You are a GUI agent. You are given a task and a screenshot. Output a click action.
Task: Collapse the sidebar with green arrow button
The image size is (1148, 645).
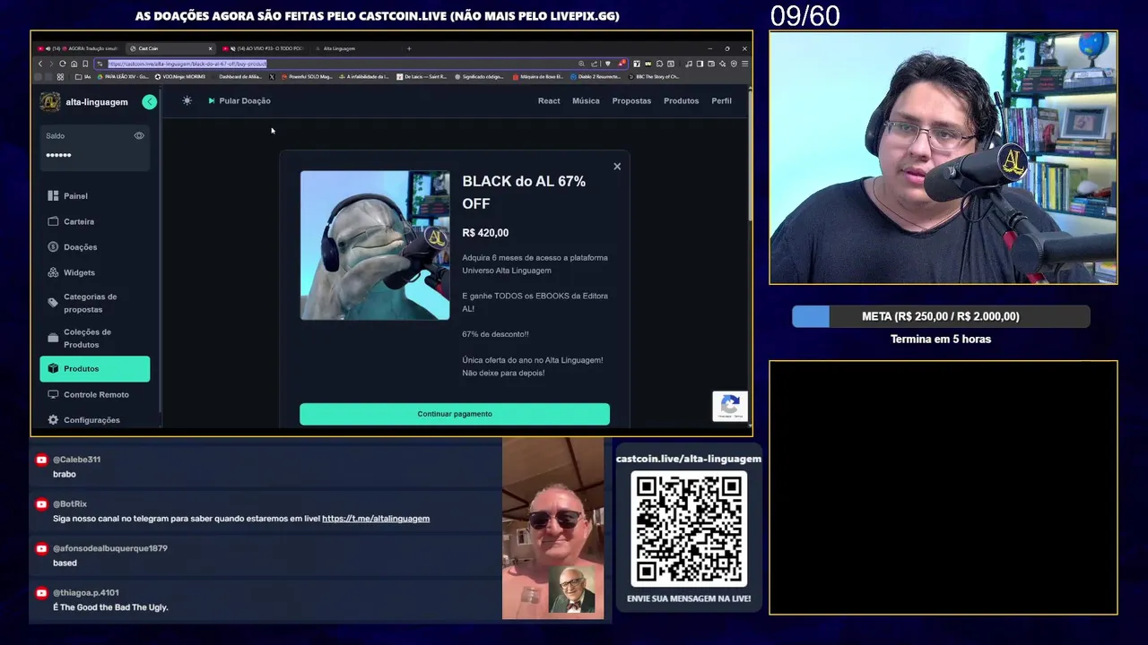150,102
